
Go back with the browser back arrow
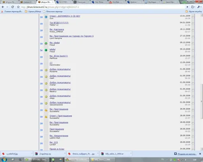coord(3,7)
